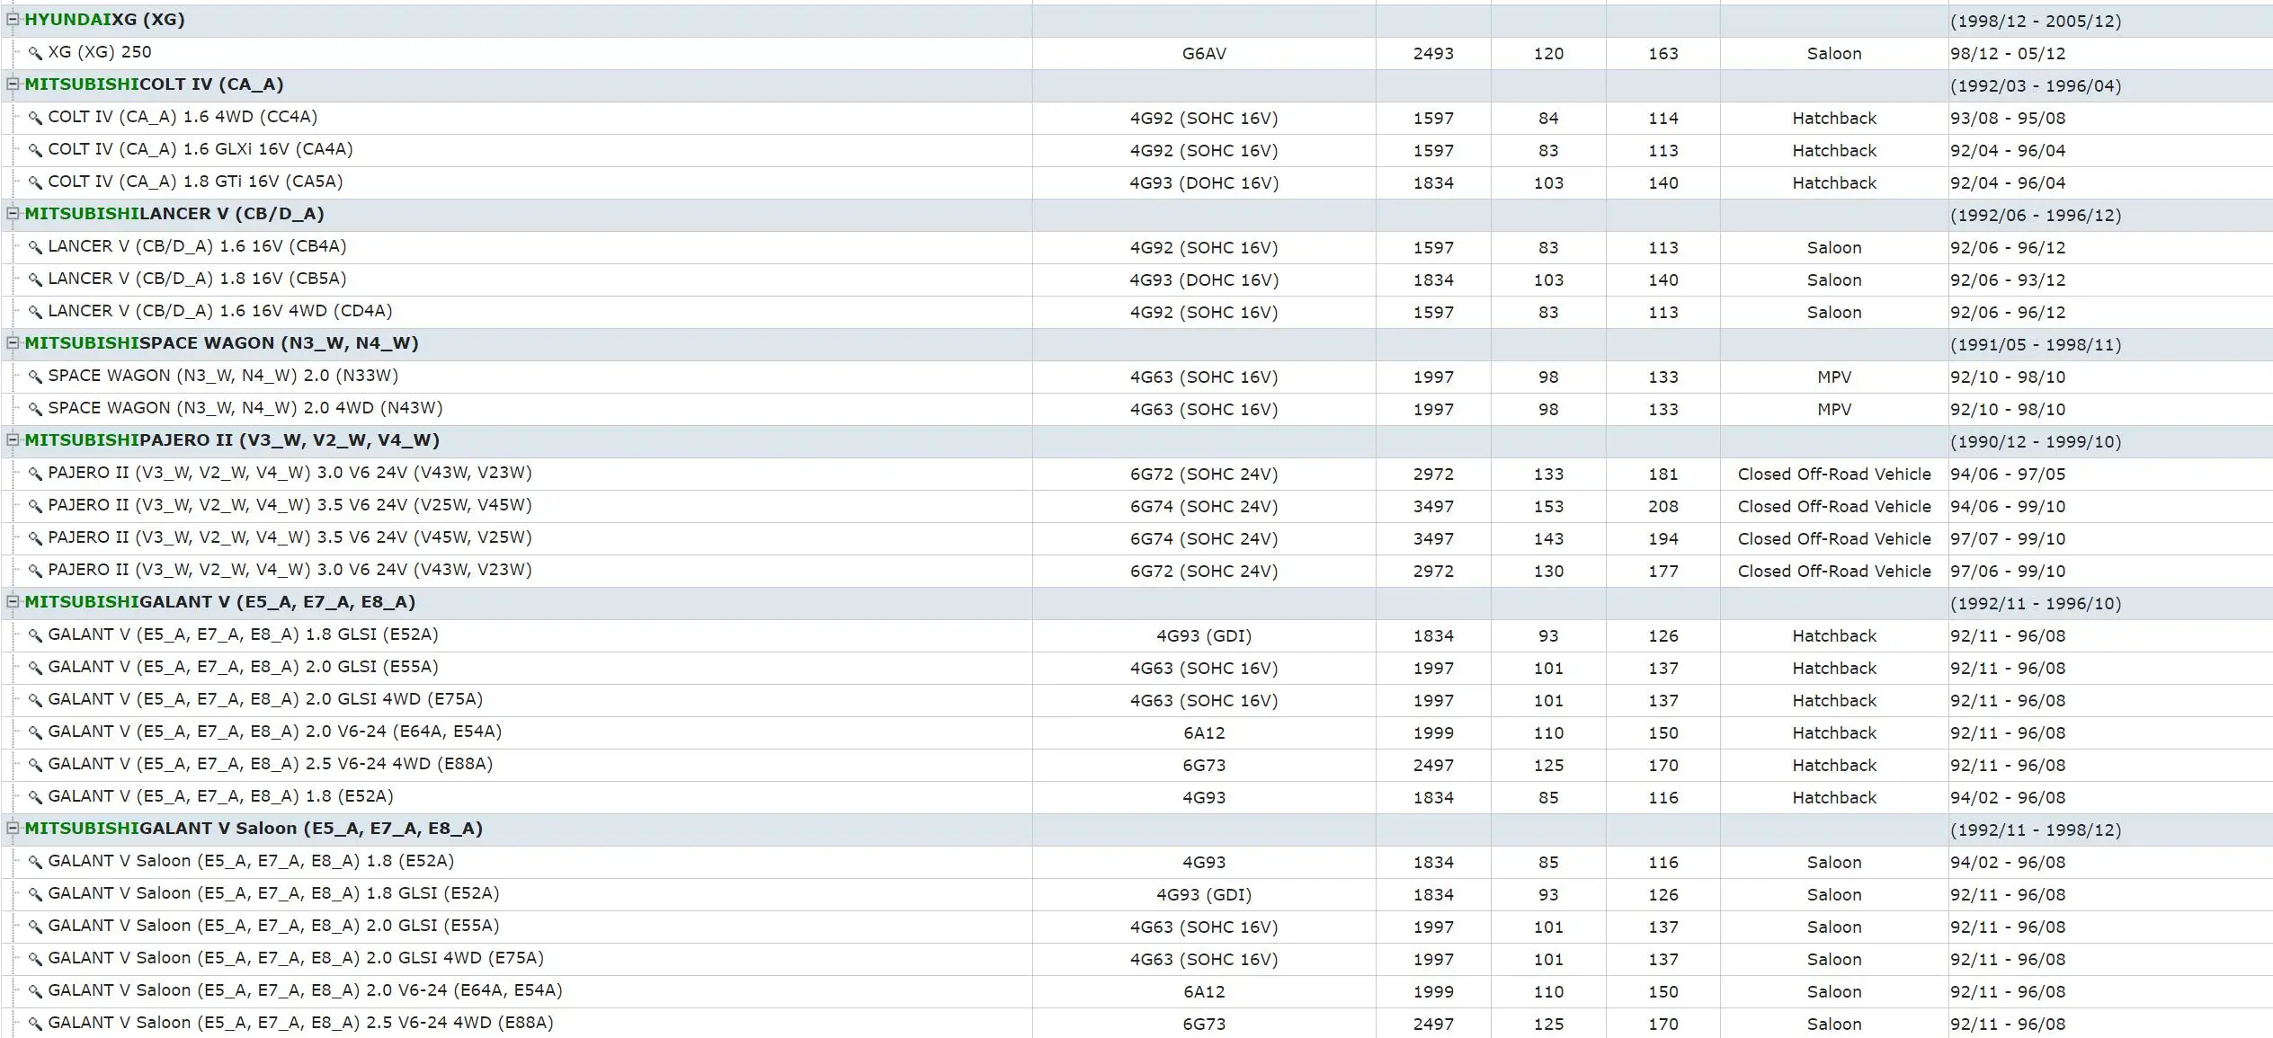Collapse the HYUNDAI XG (XG) group
This screenshot has height=1038, width=2273.
[13, 19]
